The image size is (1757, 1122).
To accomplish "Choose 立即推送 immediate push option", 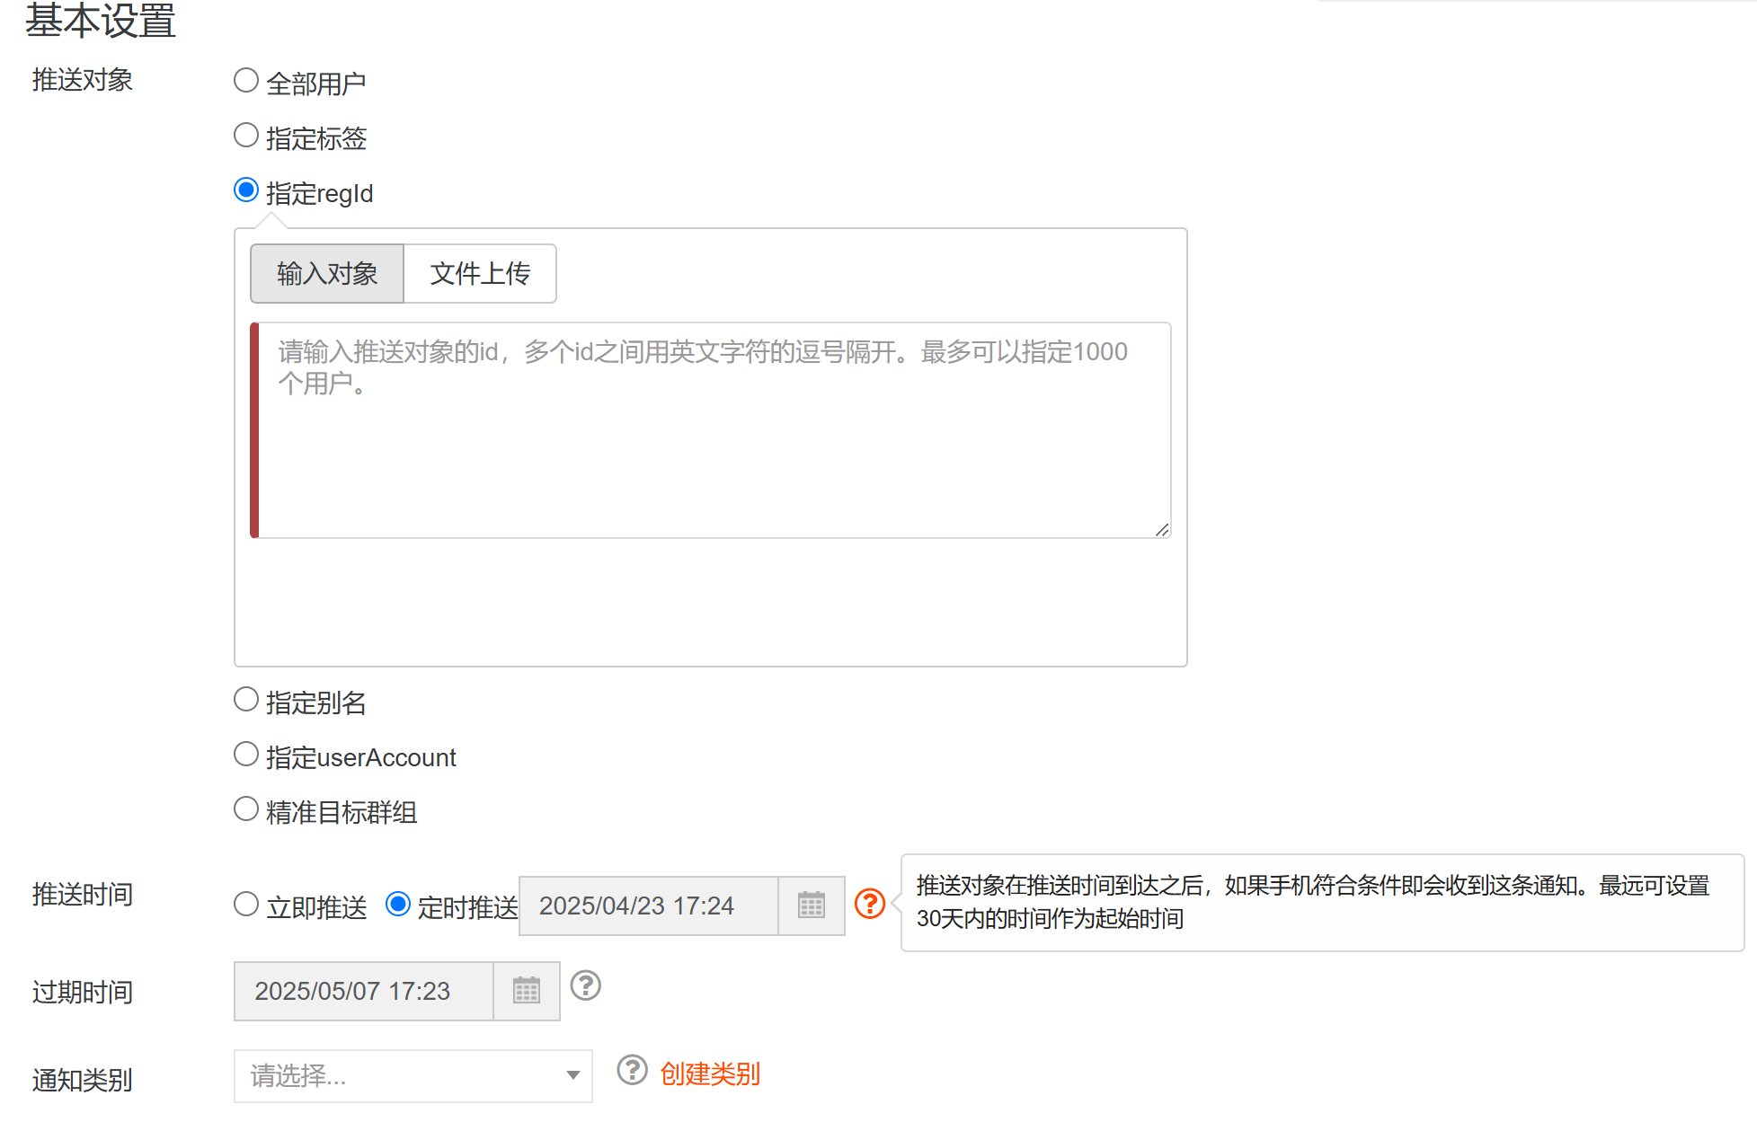I will pos(246,905).
